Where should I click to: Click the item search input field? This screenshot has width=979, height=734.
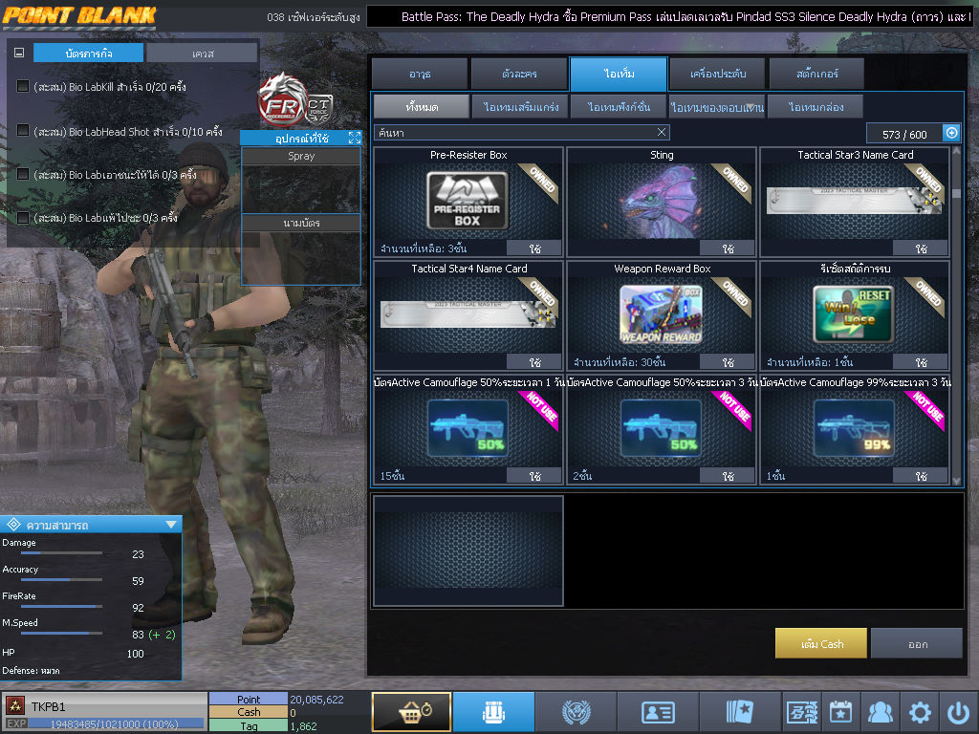pyautogui.click(x=514, y=132)
